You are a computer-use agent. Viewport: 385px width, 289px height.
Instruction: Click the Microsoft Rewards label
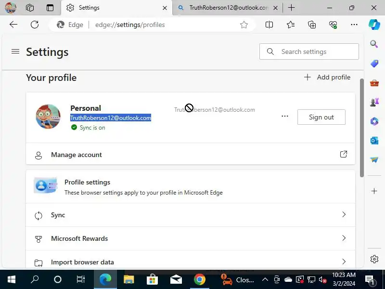click(x=79, y=238)
